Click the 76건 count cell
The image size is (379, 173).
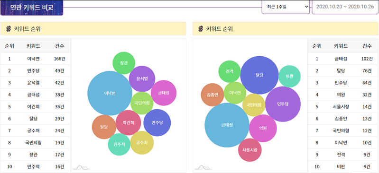click(x=367, y=70)
